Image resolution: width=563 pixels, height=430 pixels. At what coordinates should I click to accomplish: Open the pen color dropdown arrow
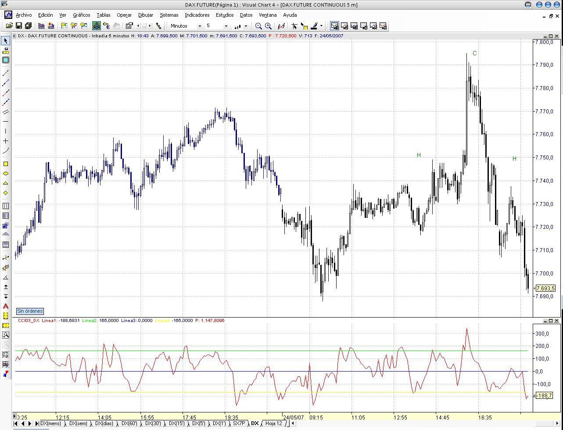pos(321,26)
